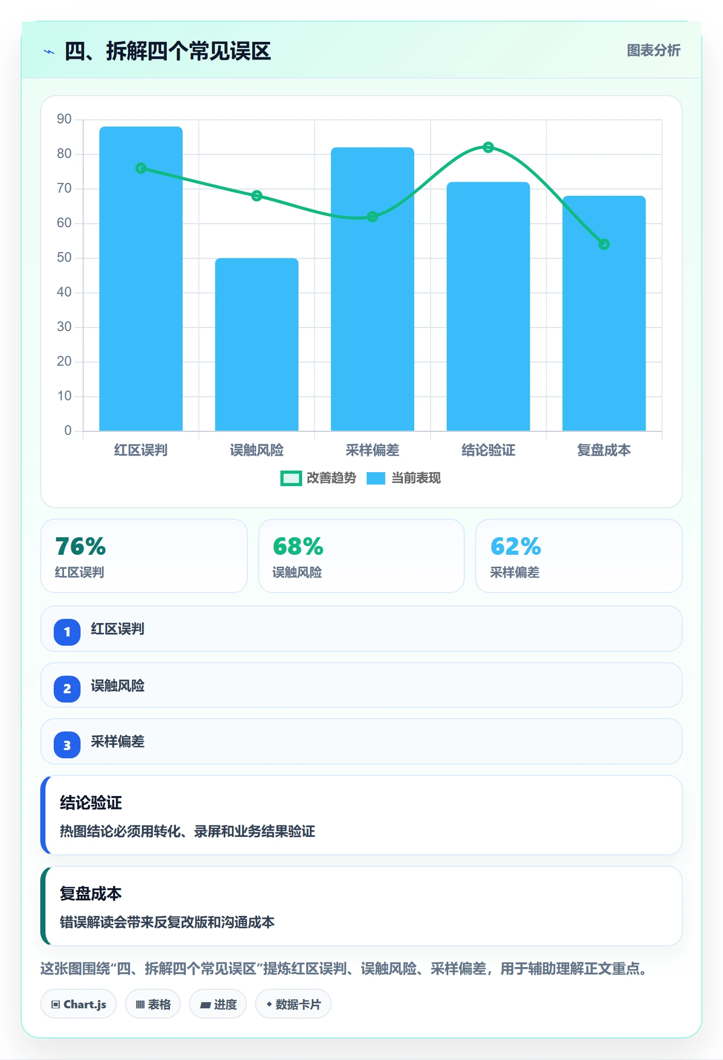Click the lightning icon beside the section title

coord(49,52)
